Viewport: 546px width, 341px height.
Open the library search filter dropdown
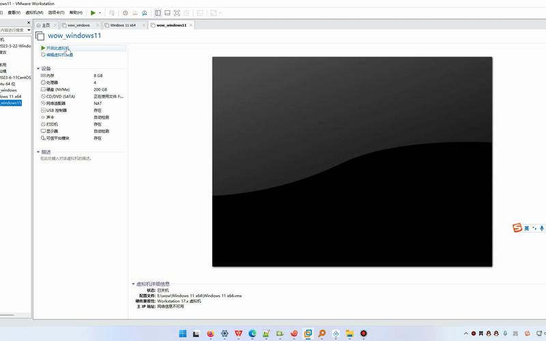click(x=29, y=30)
